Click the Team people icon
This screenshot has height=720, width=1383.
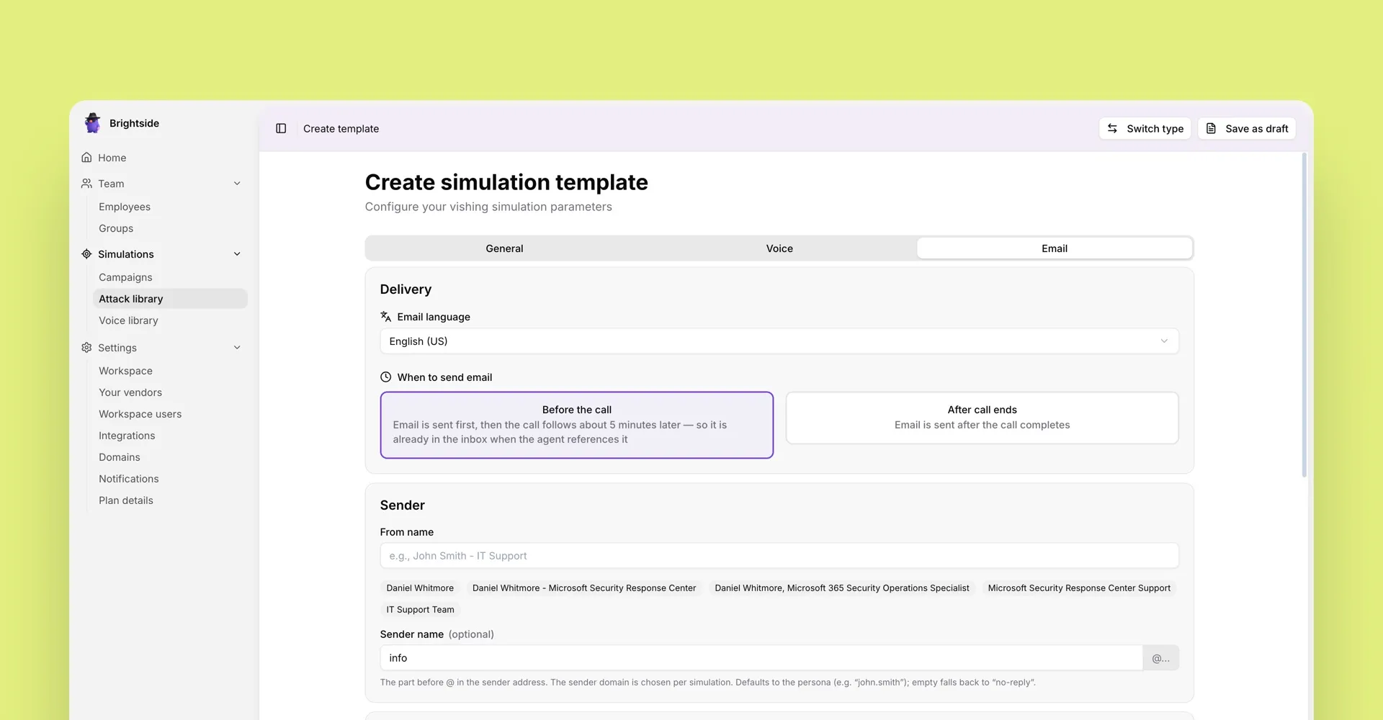pos(86,184)
